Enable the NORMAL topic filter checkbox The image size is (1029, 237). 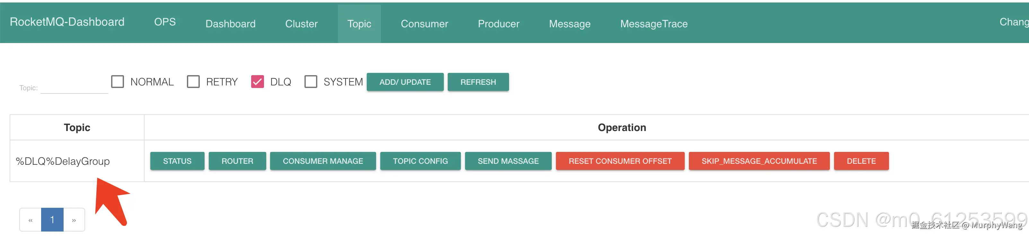pyautogui.click(x=118, y=82)
